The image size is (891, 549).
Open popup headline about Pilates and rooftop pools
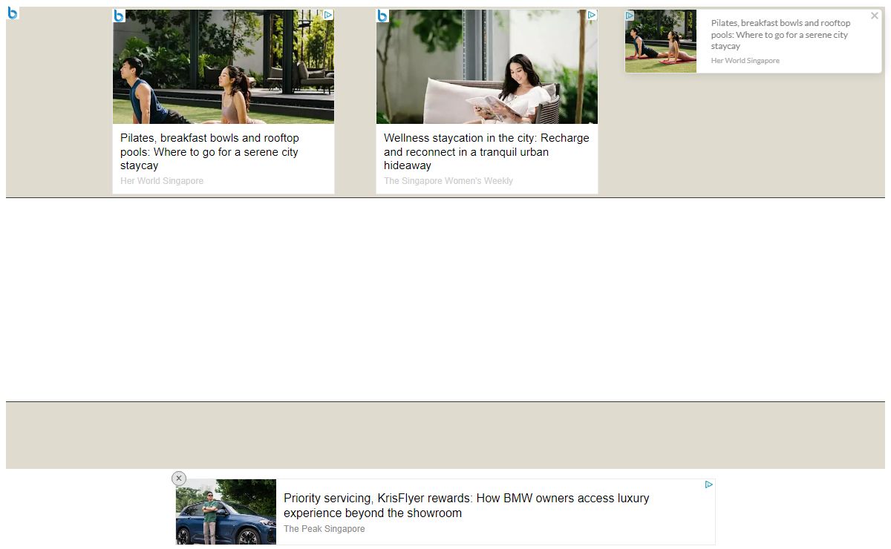pos(780,35)
